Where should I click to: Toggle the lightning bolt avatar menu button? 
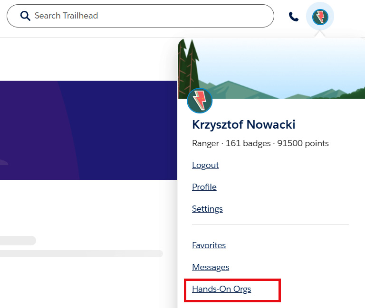(x=320, y=17)
